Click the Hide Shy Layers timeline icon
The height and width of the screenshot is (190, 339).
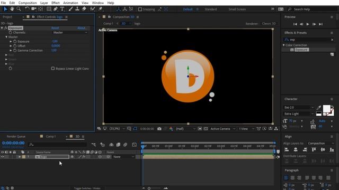(x=111, y=145)
